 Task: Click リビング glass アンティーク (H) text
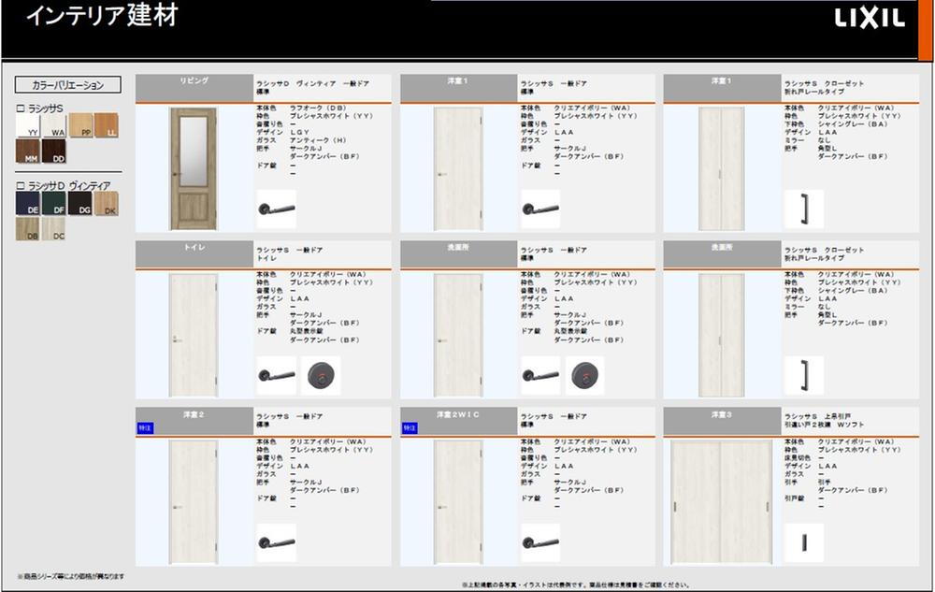[318, 140]
